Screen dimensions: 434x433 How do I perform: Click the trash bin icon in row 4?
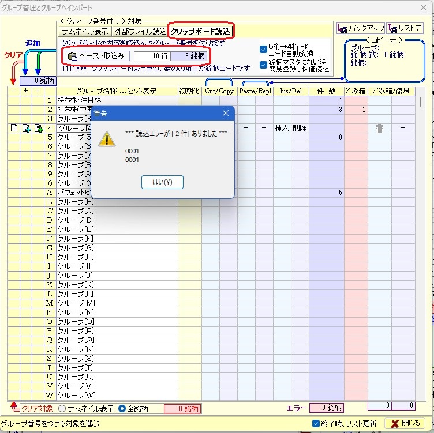(379, 128)
